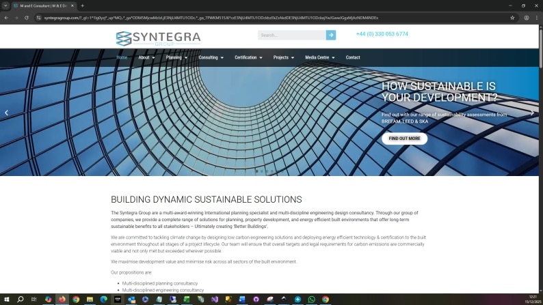Expand the About dropdown menu
Viewport: 543px width, 305px height.
coord(146,58)
